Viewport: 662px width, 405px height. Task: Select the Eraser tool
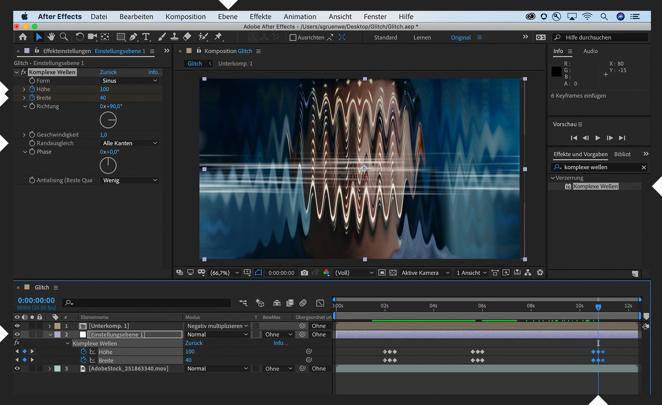(187, 37)
